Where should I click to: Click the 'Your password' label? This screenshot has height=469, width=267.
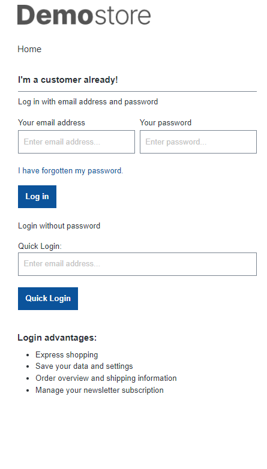point(166,122)
